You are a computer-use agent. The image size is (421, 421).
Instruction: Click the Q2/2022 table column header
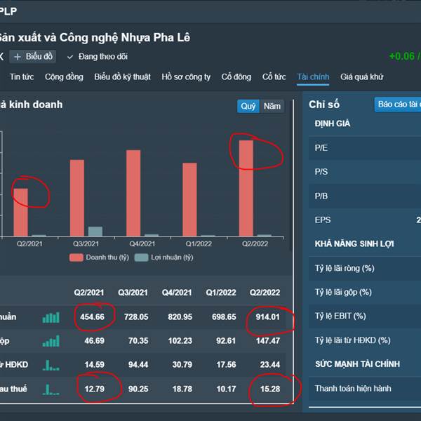pos(265,293)
